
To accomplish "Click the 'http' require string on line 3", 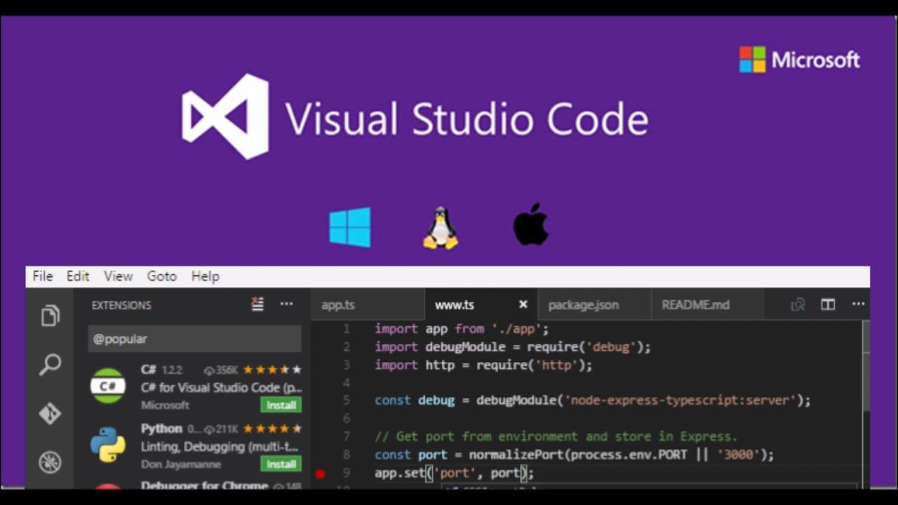I will pyautogui.click(x=558, y=365).
